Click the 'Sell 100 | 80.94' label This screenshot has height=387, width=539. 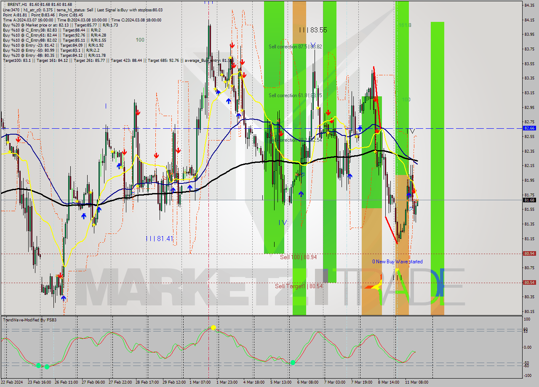pyautogui.click(x=298, y=257)
